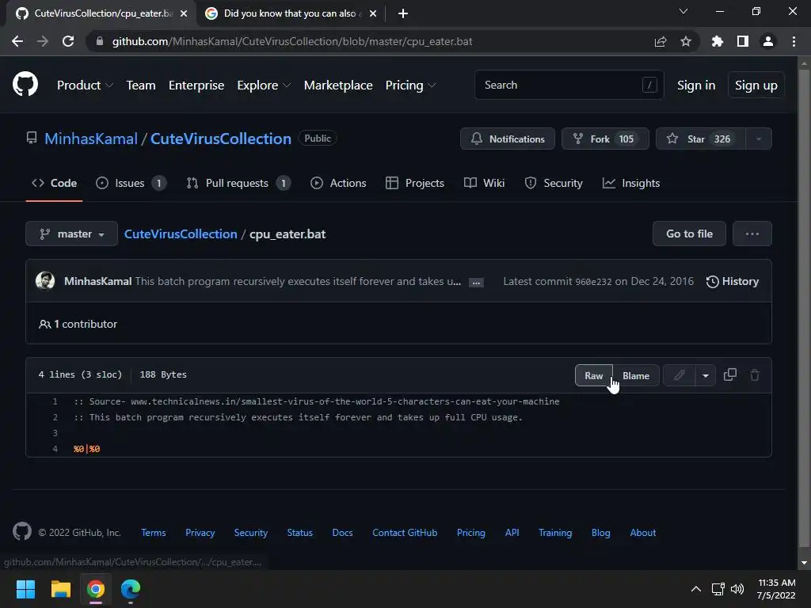Share this page via share icon
Viewport: 811px width, 608px height.
(660, 41)
